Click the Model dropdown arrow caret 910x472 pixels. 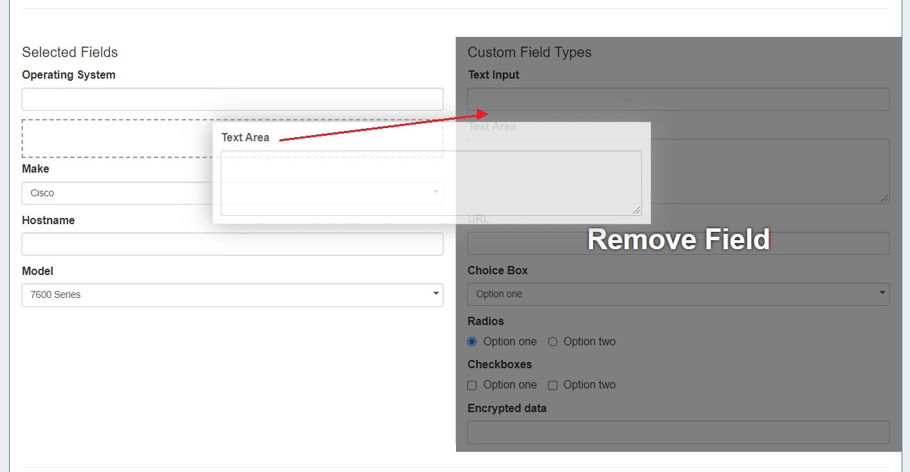(x=437, y=294)
